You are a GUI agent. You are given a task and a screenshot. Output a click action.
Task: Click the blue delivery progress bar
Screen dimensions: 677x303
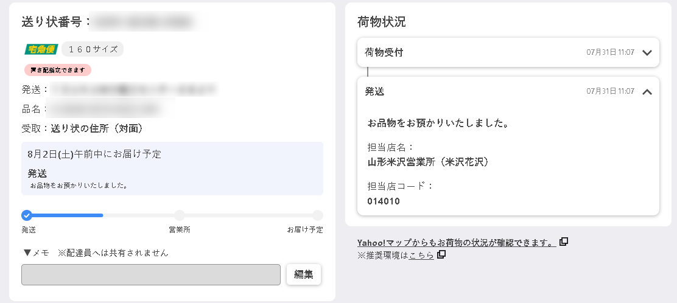(x=65, y=215)
